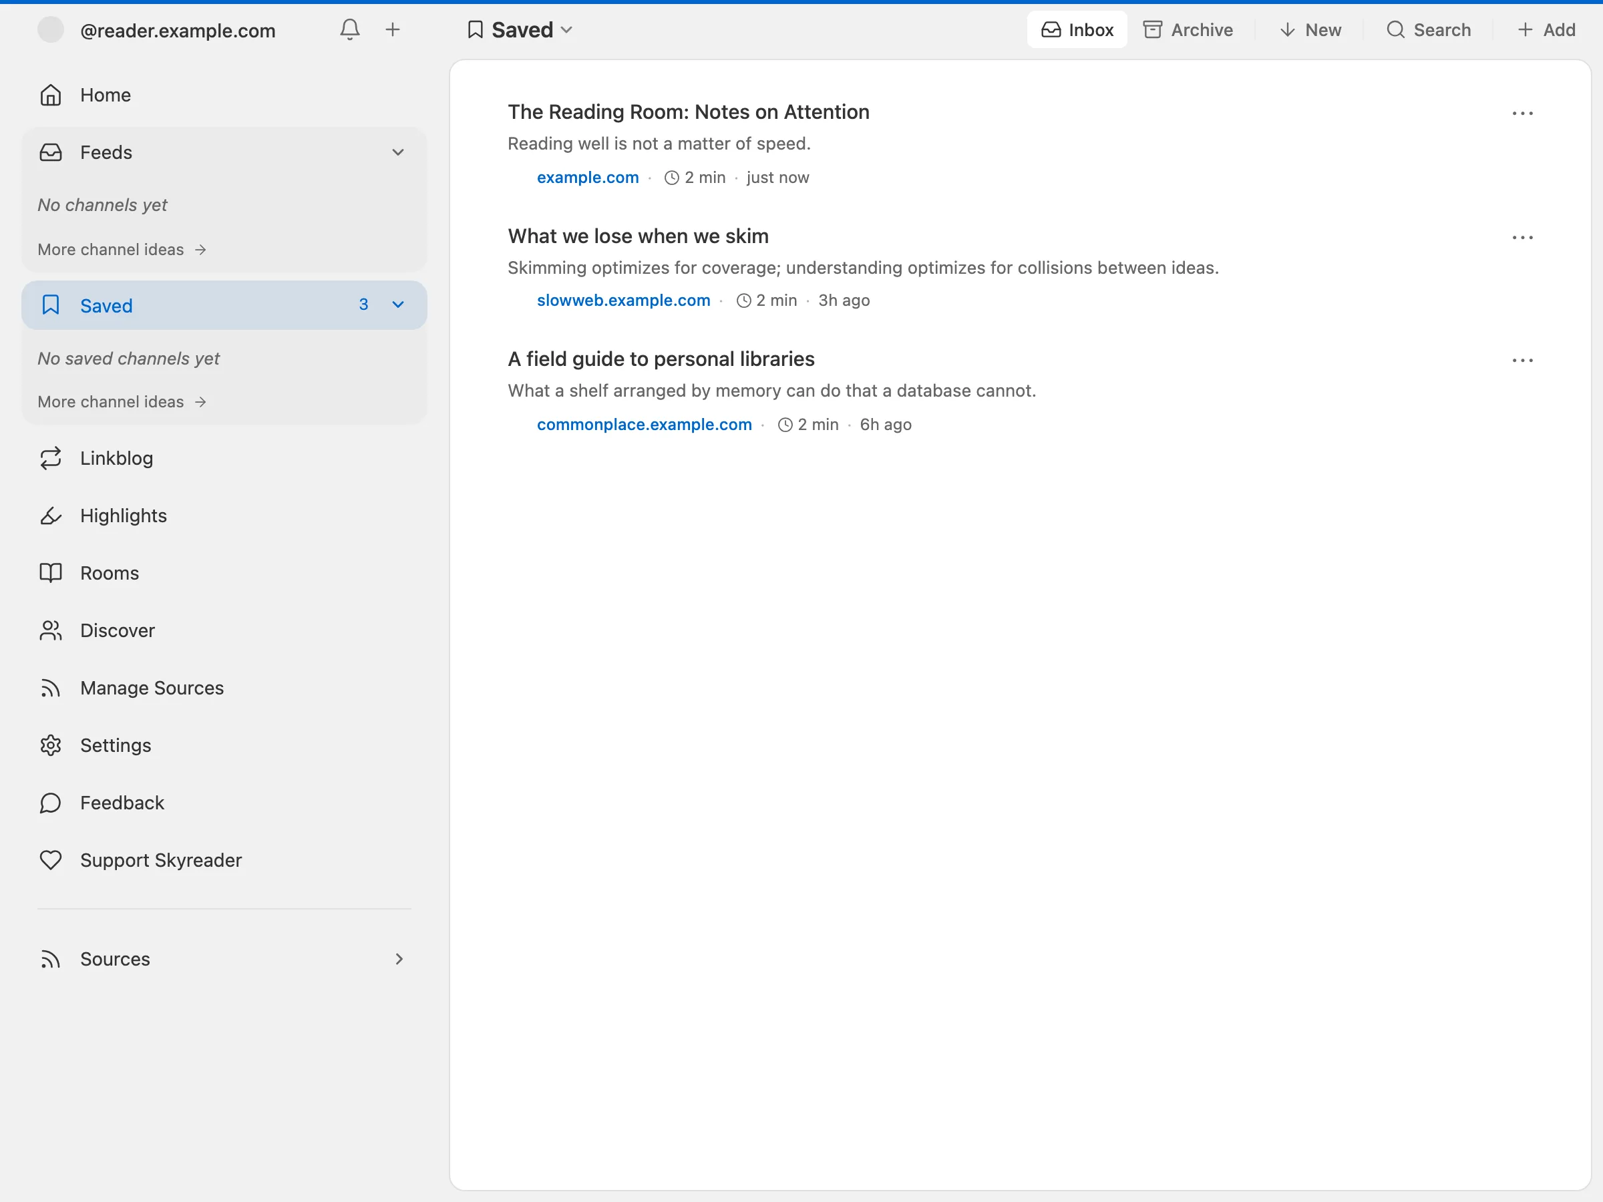Open the example.com source link
1603x1202 pixels.
point(588,178)
